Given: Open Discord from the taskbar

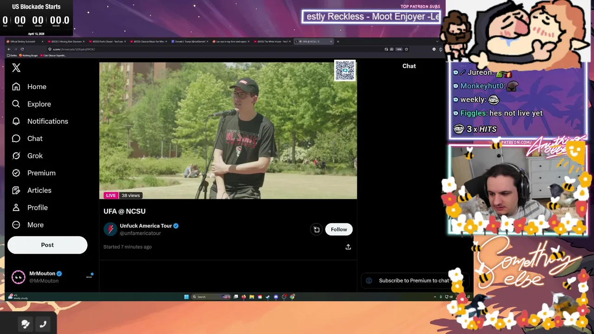Looking at the screenshot, I should click(276, 297).
